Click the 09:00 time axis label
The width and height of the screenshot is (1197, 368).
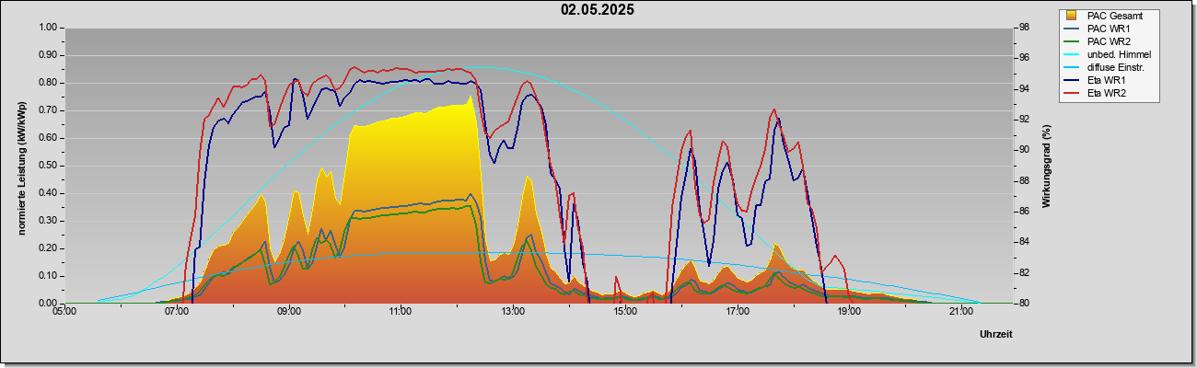click(x=288, y=311)
